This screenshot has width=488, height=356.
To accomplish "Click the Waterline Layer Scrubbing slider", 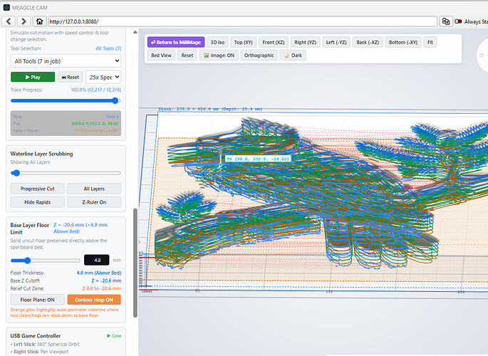I will [66, 173].
